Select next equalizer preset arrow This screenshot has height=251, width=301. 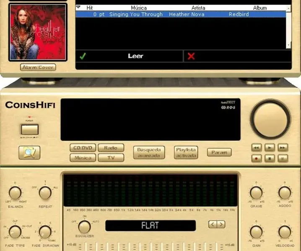[221, 224]
